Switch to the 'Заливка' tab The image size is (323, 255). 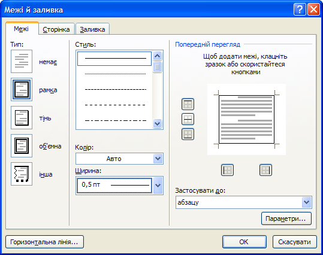[92, 29]
